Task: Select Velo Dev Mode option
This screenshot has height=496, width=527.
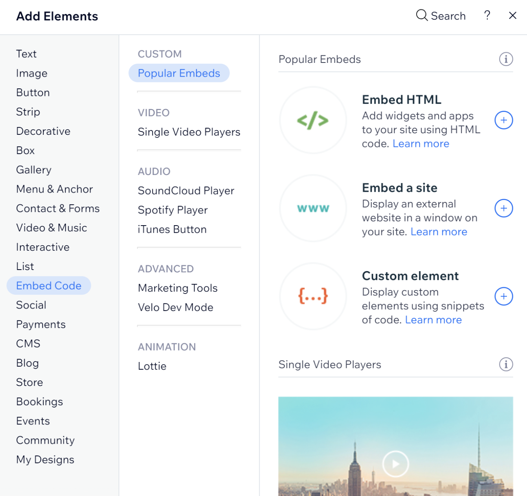Action: click(x=176, y=307)
